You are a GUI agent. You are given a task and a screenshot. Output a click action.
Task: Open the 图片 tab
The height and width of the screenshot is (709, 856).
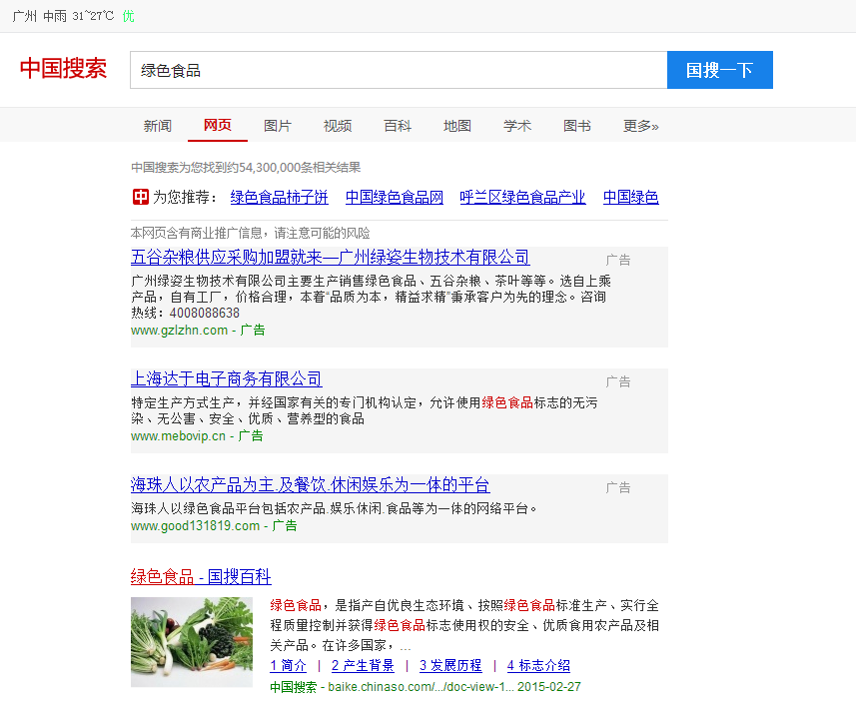tap(278, 126)
